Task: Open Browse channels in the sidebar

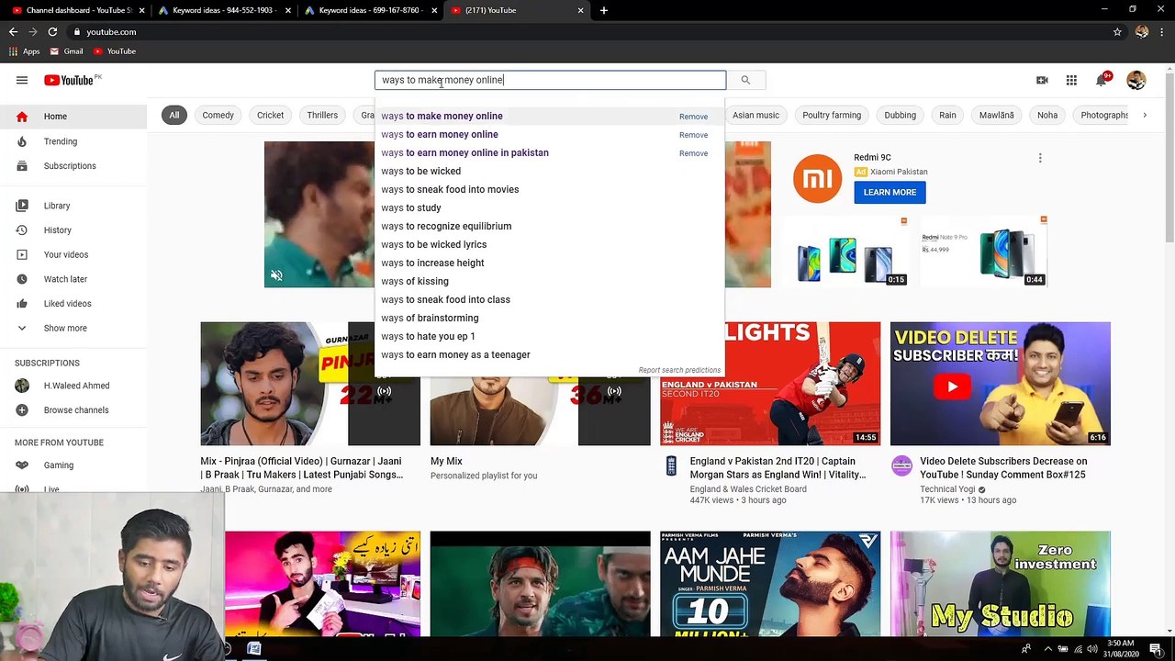Action: 73,410
